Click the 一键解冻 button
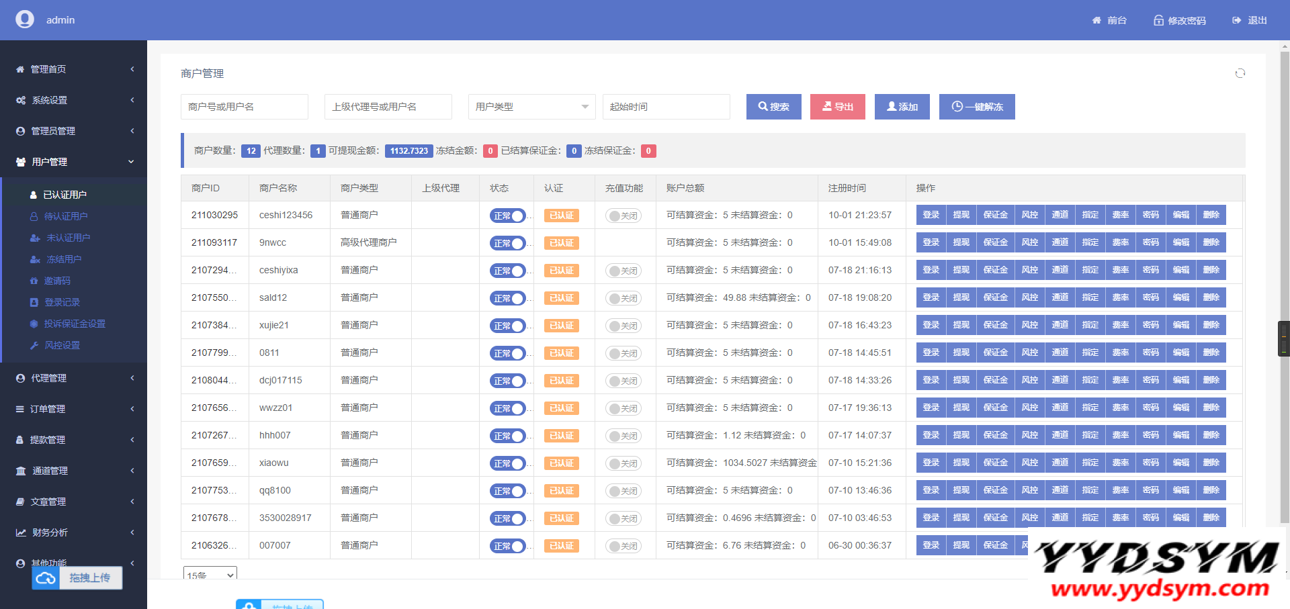The image size is (1290, 609). [976, 107]
